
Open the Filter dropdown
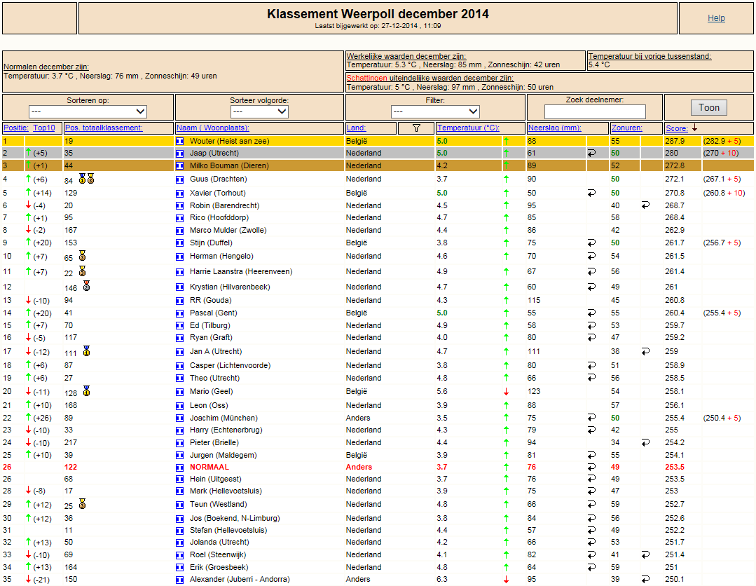tap(435, 111)
